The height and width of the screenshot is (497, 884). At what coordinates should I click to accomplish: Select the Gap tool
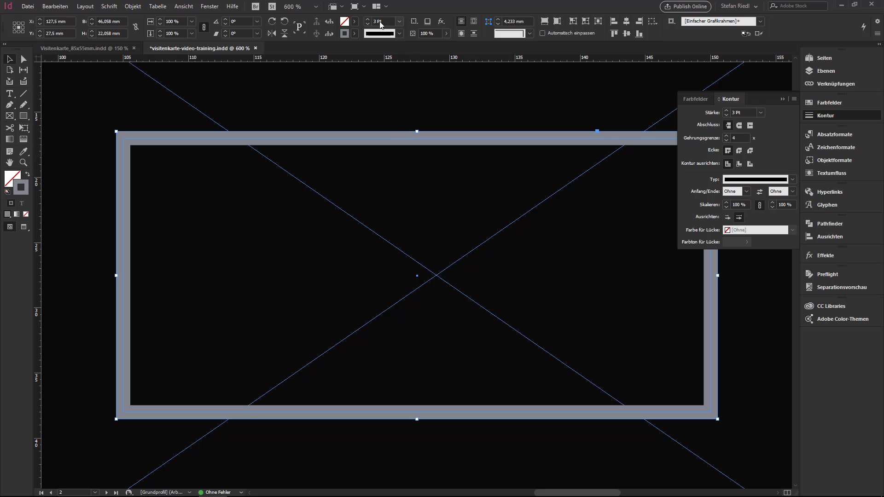point(23,70)
